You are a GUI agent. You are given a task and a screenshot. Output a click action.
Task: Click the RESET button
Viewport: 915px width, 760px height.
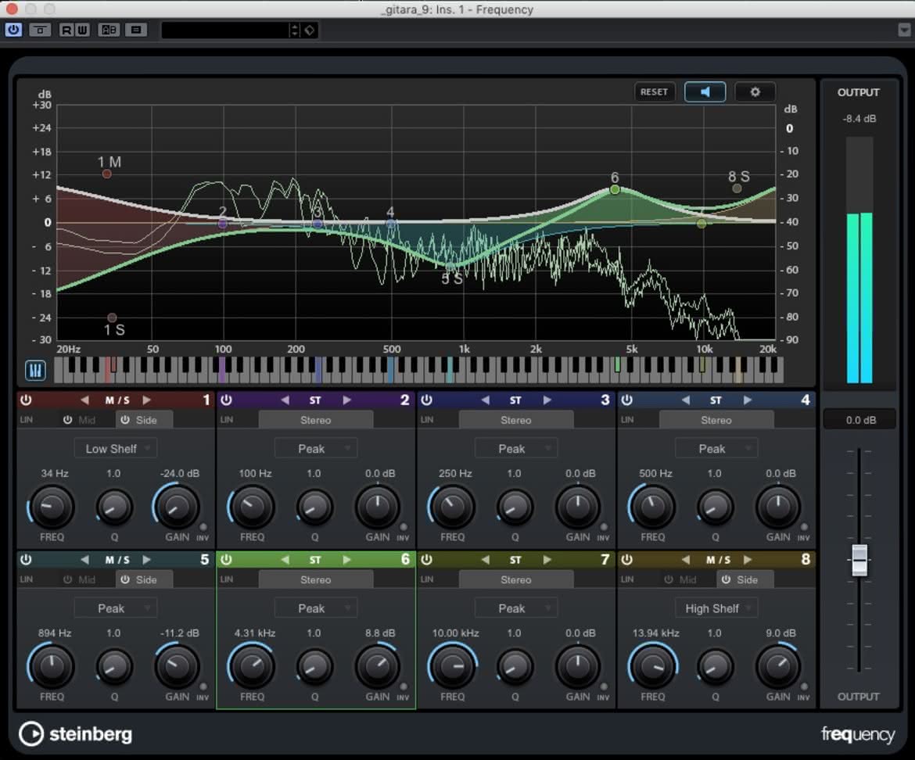tap(654, 91)
